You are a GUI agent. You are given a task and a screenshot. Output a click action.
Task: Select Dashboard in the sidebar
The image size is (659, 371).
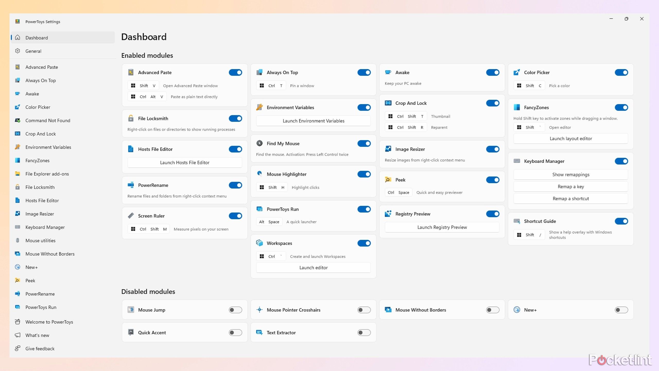(63, 38)
